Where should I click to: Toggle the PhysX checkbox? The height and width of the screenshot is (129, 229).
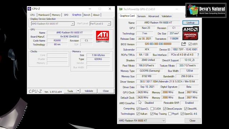[170, 114]
